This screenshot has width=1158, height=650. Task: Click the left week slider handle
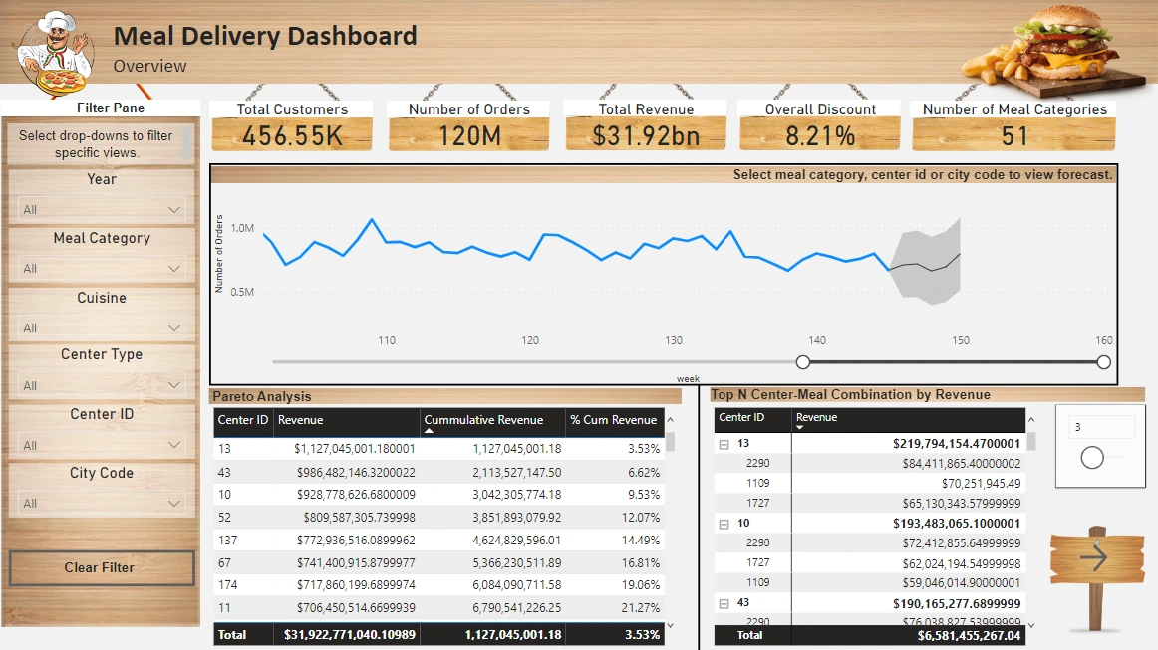pos(803,362)
